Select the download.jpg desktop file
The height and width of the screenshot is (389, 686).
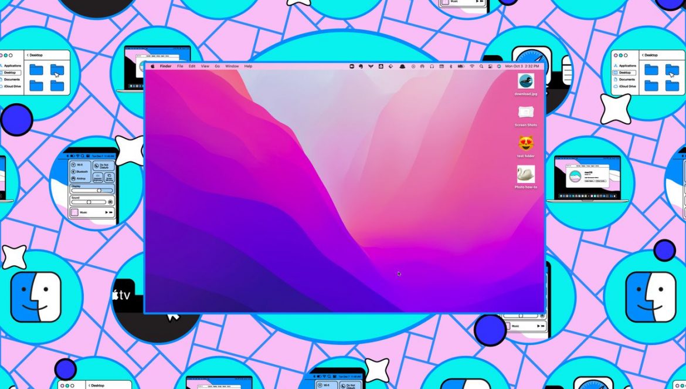point(526,84)
